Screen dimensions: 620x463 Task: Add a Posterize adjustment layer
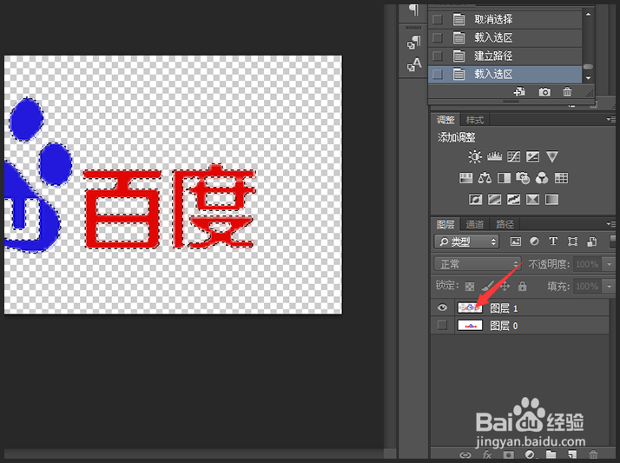coord(494,199)
